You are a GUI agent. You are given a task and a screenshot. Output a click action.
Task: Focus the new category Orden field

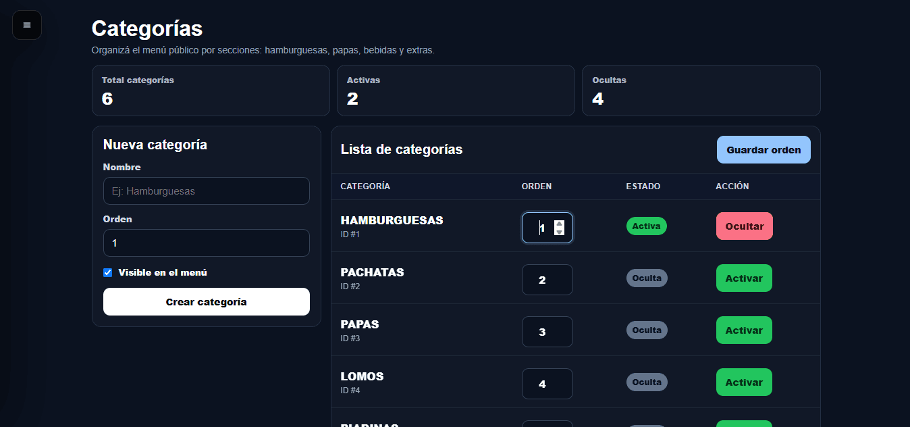(207, 243)
